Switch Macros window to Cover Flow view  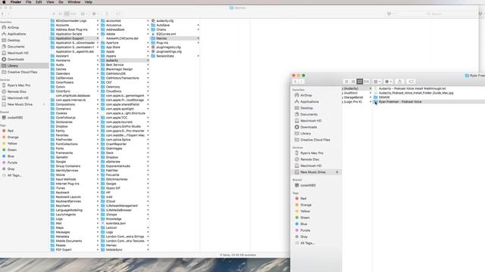[74, 14]
